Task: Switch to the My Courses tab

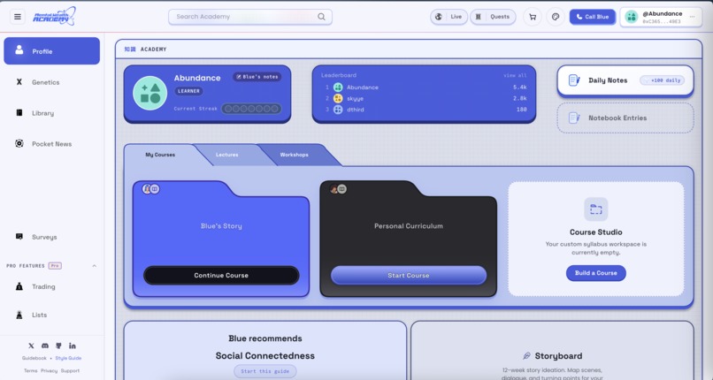Action: [160, 155]
